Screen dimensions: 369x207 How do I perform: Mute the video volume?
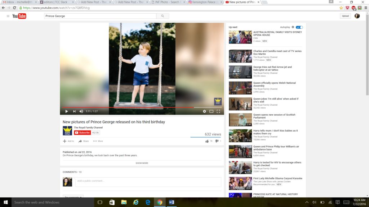[81, 111]
